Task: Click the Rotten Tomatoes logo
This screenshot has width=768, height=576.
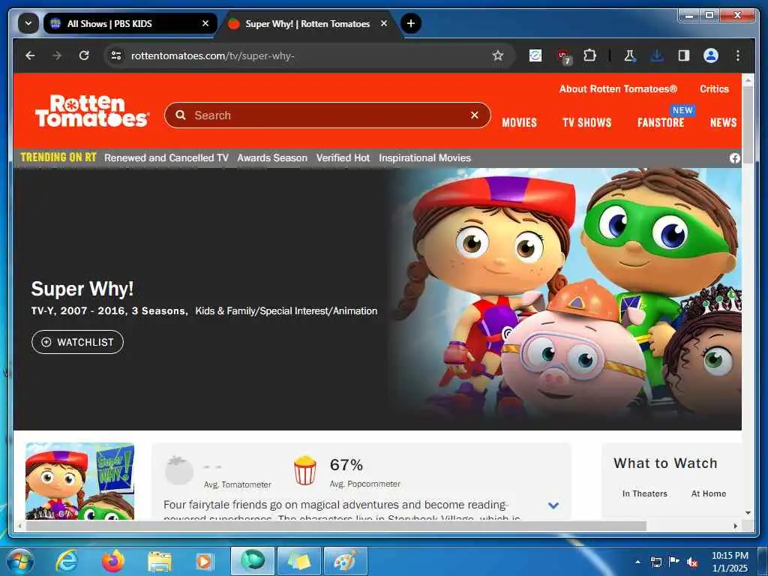Action: (x=91, y=111)
